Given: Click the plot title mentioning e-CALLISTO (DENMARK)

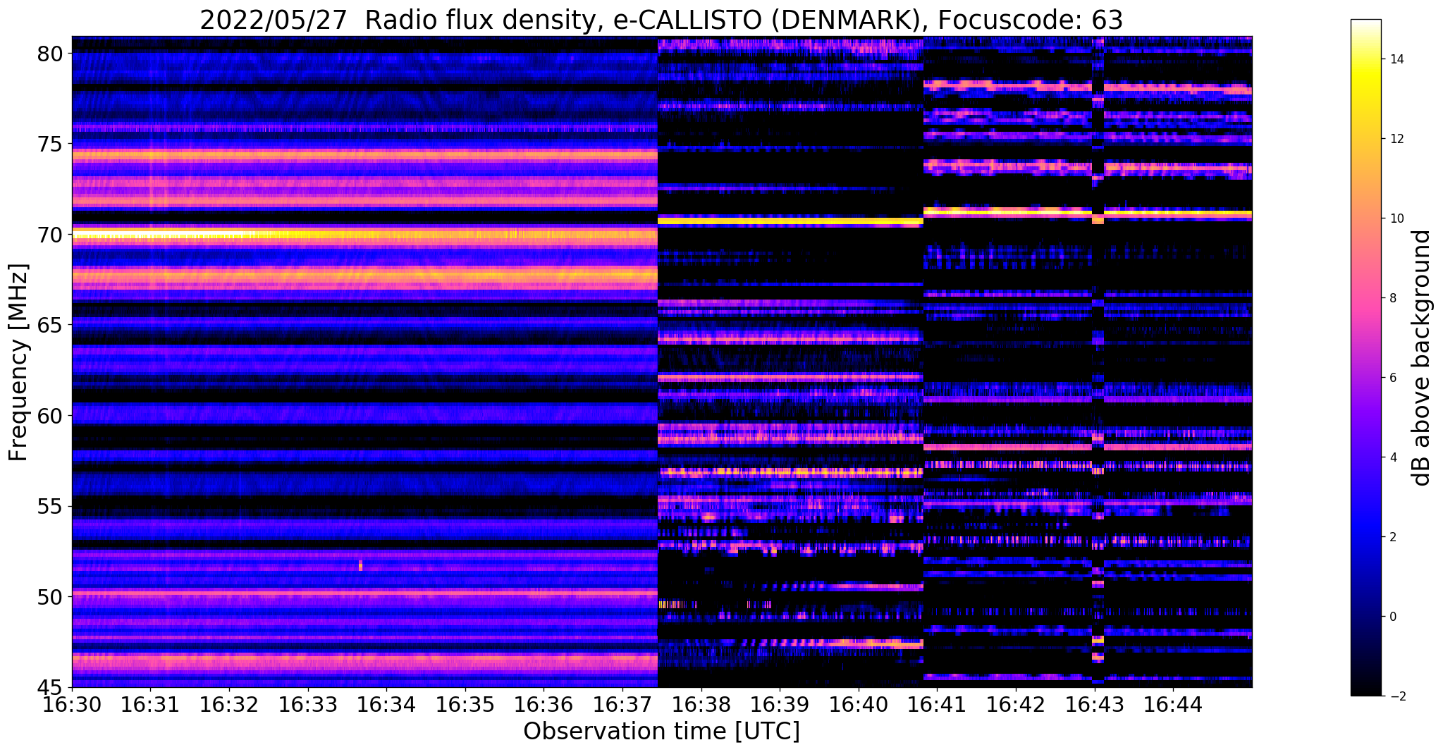Looking at the screenshot, I should (661, 20).
